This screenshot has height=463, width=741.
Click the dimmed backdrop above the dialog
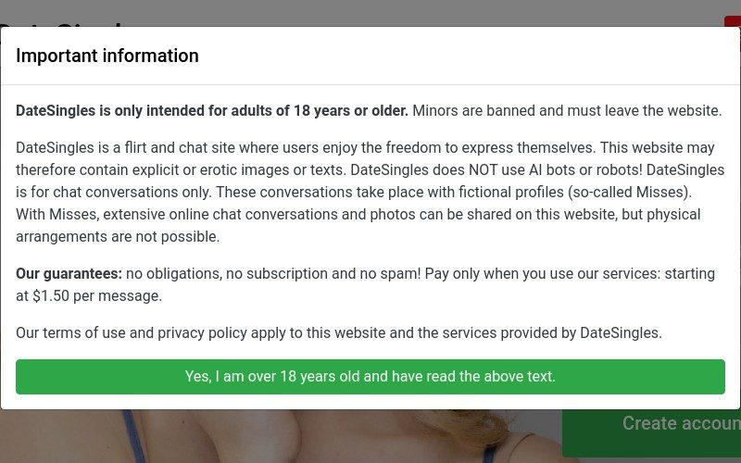click(x=370, y=12)
